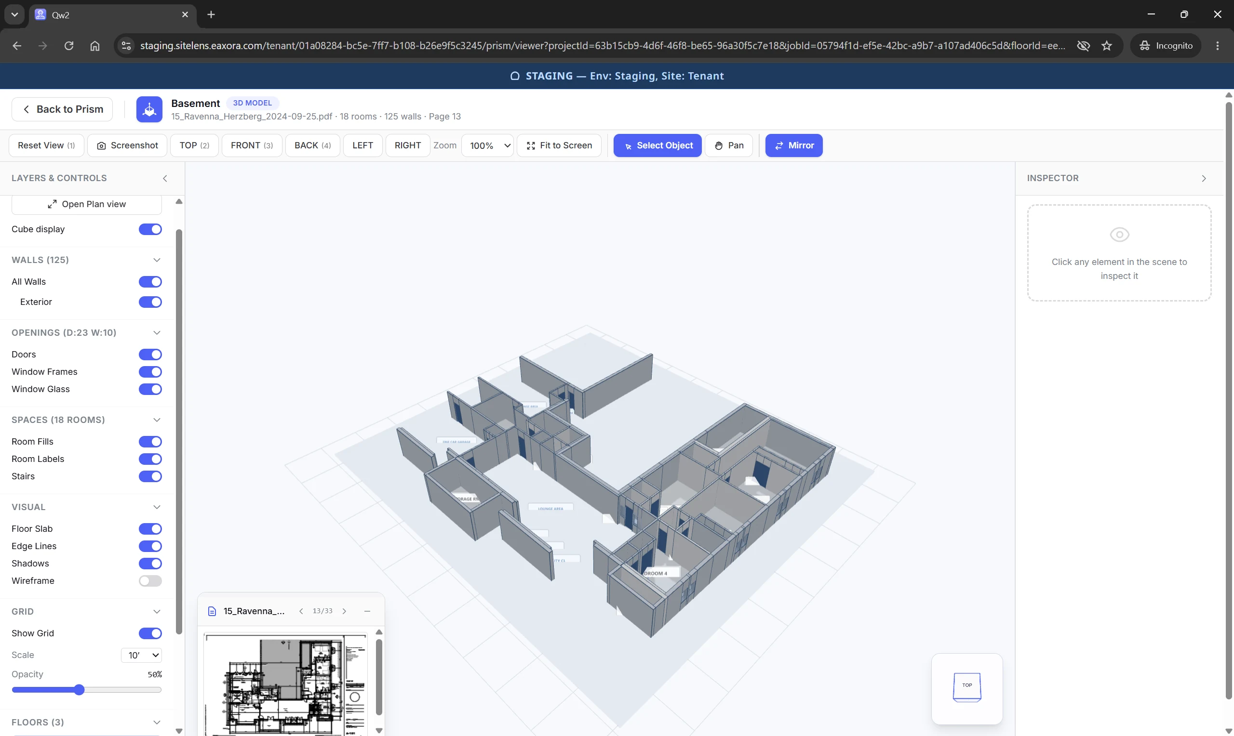Image resolution: width=1234 pixels, height=736 pixels.
Task: Choose the Select Object cursor tool
Action: pos(657,145)
